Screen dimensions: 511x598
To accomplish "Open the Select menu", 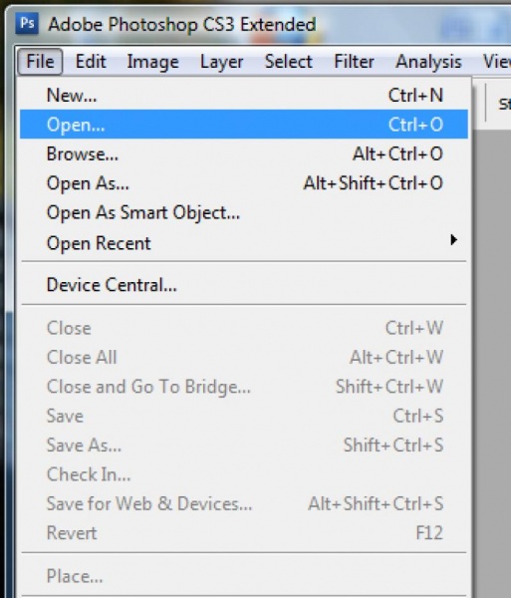I will (x=289, y=62).
